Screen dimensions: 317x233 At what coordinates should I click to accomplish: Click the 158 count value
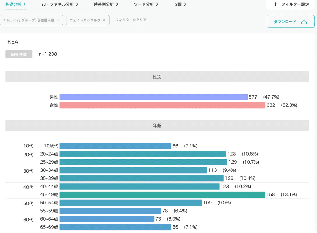[x=271, y=195]
